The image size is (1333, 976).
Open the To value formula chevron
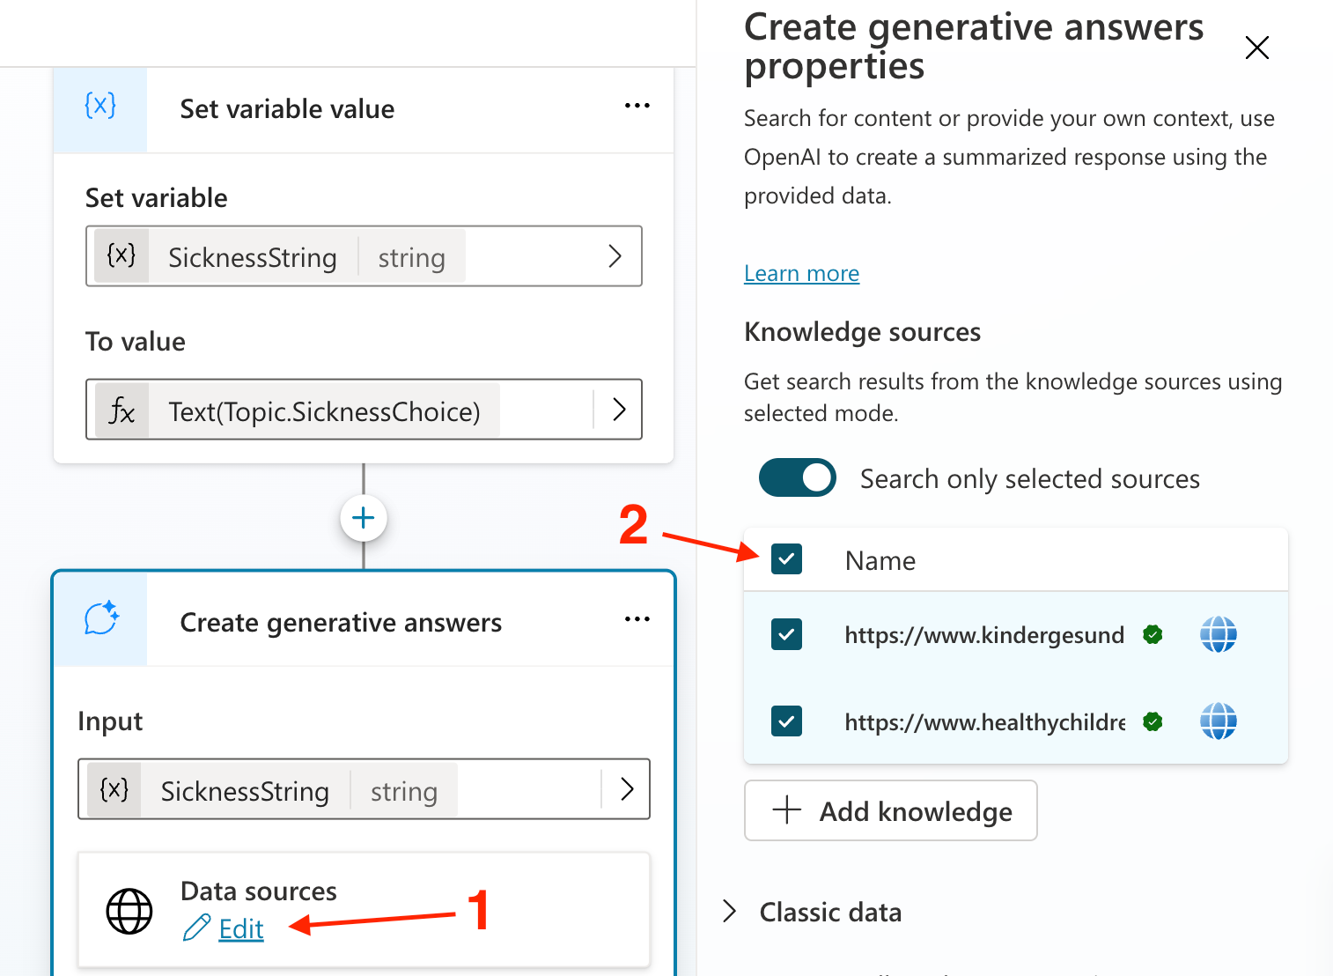(619, 410)
